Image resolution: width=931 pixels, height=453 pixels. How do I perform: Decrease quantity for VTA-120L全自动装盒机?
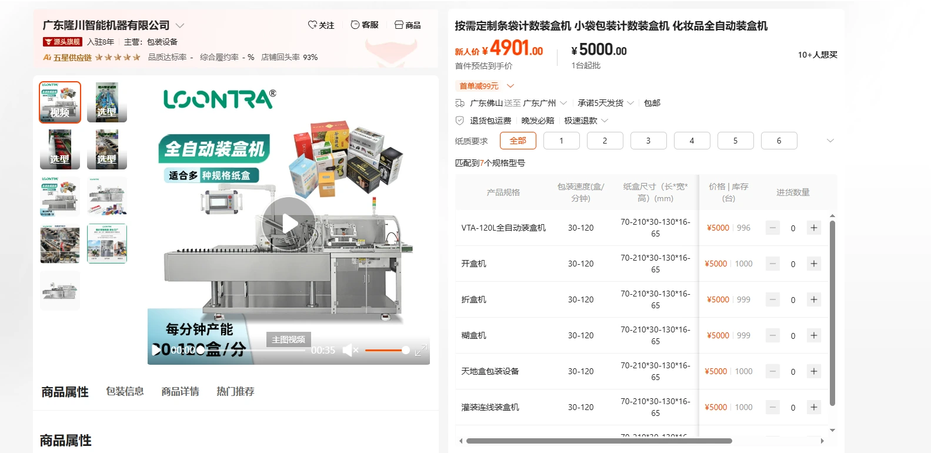pyautogui.click(x=773, y=228)
